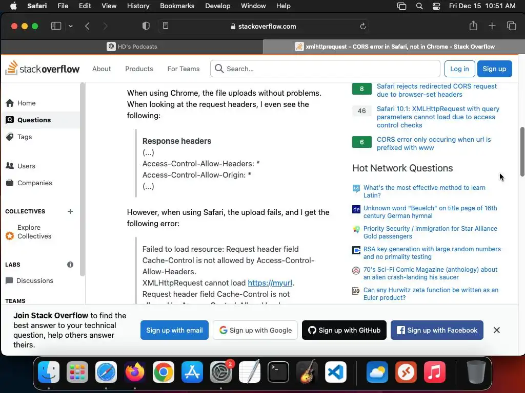Show the Reader view icon in address bar
Screen dimensions: 525x393
(166, 26)
